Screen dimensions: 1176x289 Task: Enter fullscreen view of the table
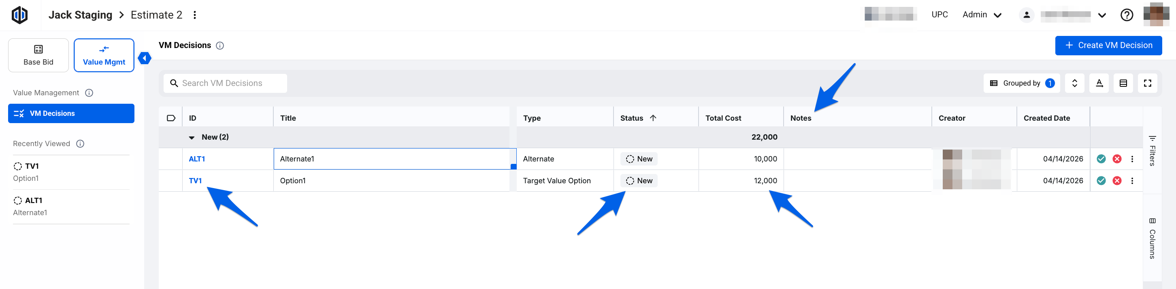[x=1147, y=83]
